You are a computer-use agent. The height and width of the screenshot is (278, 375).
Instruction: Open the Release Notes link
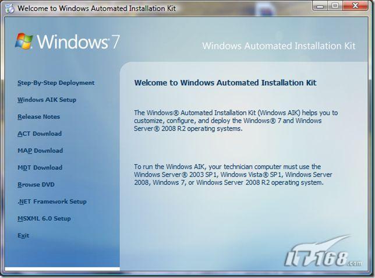point(39,117)
